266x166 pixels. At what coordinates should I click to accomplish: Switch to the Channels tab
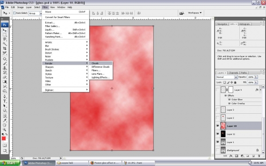(233, 73)
